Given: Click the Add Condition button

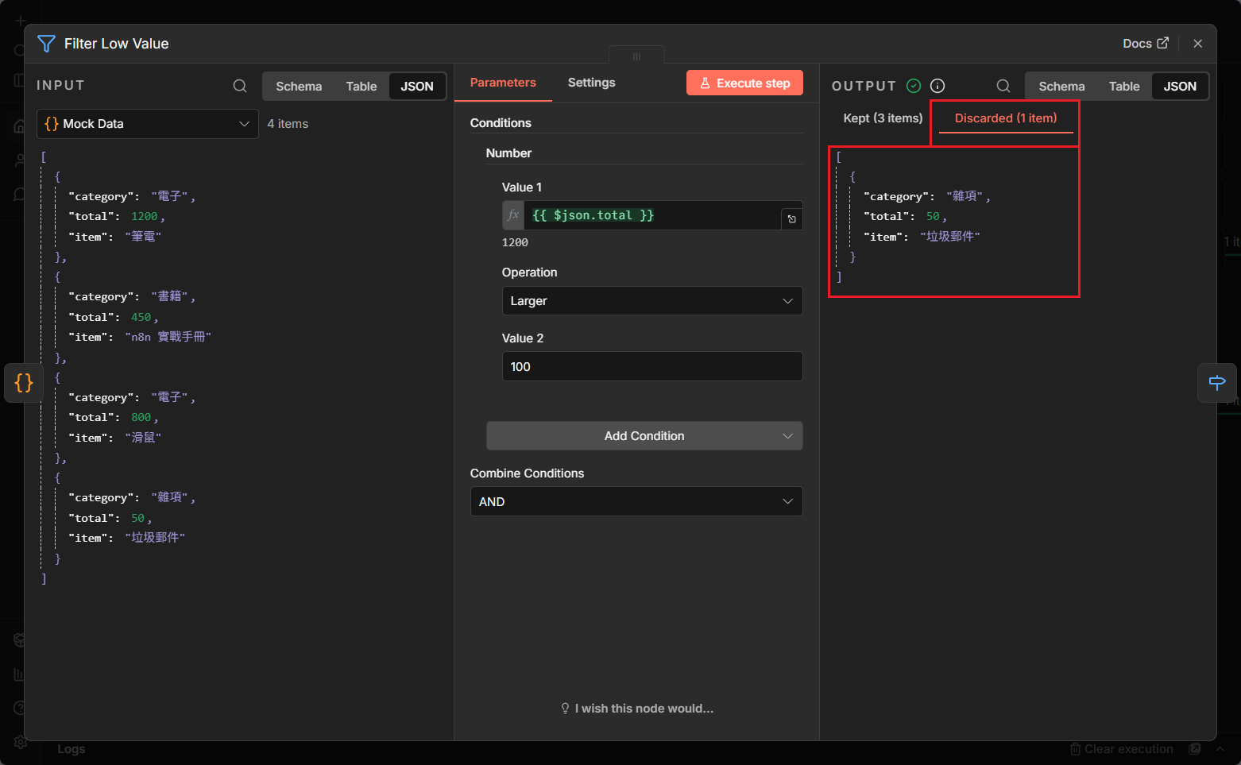Looking at the screenshot, I should (x=644, y=436).
